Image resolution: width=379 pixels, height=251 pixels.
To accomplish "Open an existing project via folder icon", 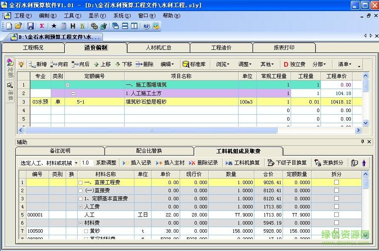I will click(x=18, y=26).
